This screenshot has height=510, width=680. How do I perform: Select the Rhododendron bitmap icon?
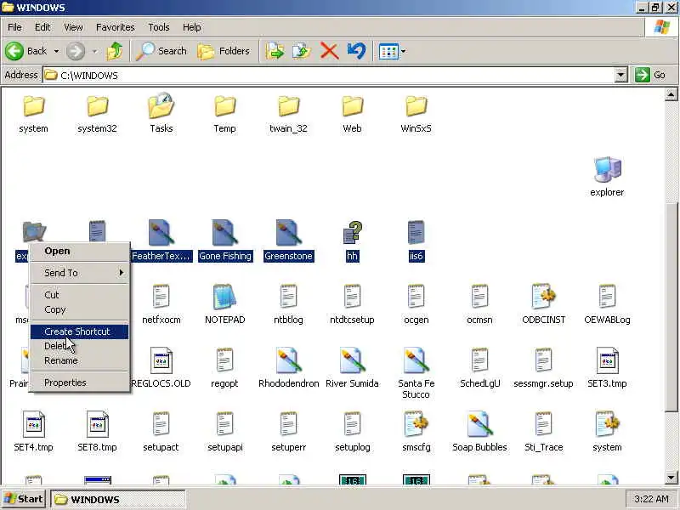click(x=288, y=360)
